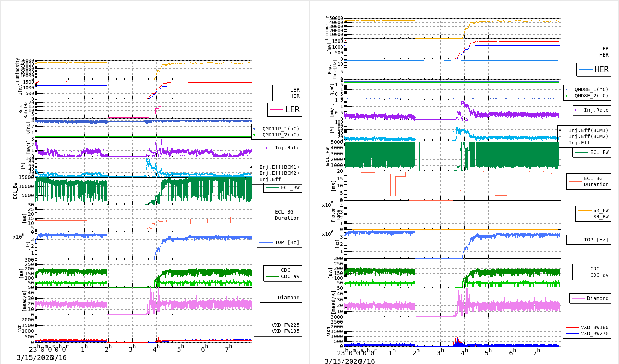Click the QMD8E_2(nC) green legend marker

click(x=566, y=96)
